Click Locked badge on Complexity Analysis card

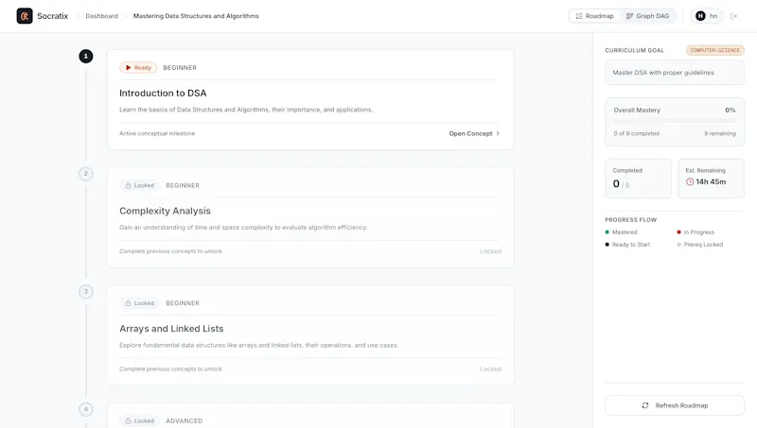click(139, 185)
